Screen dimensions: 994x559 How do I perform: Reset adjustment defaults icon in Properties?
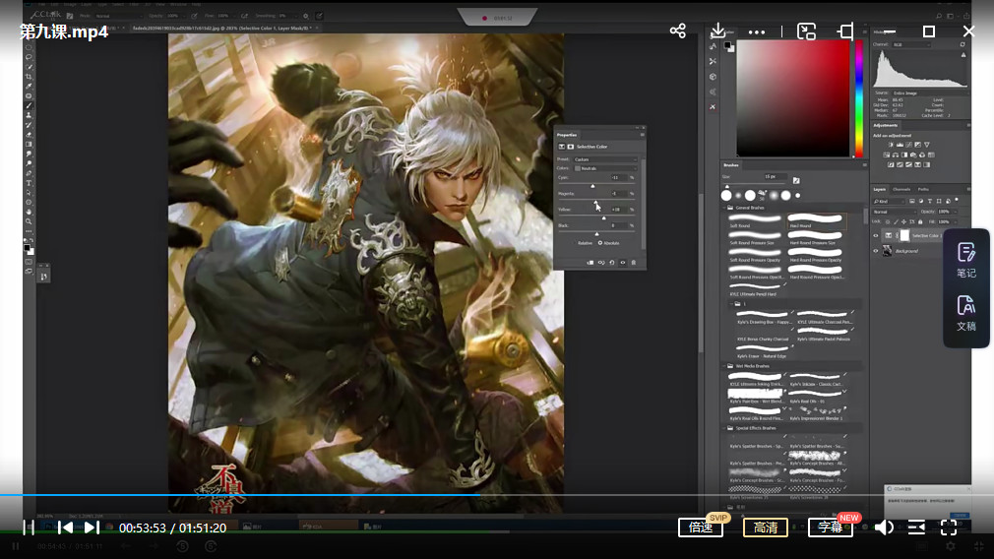click(x=612, y=263)
